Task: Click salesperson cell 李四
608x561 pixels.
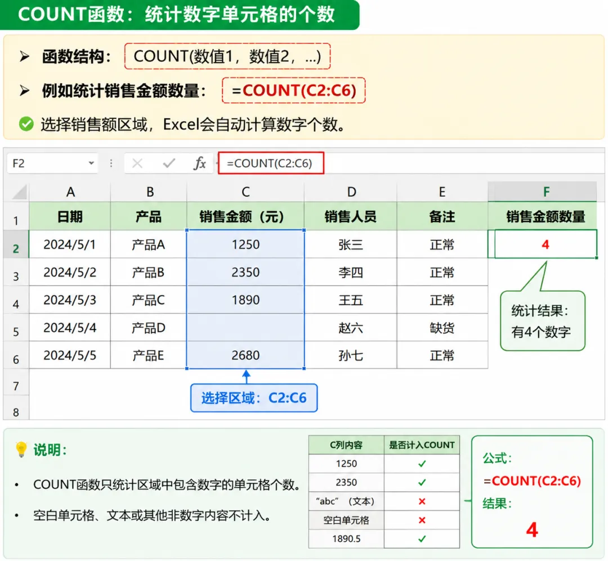Action: point(351,273)
